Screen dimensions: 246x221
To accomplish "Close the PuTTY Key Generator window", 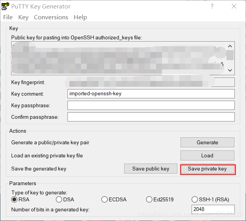I will (x=234, y=6).
